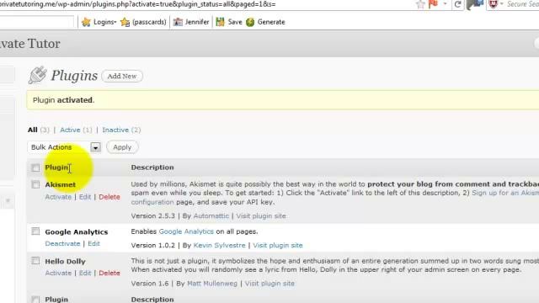539x303 pixels.
Task: Click the McAfee shield icon
Action: [x=494, y=4]
